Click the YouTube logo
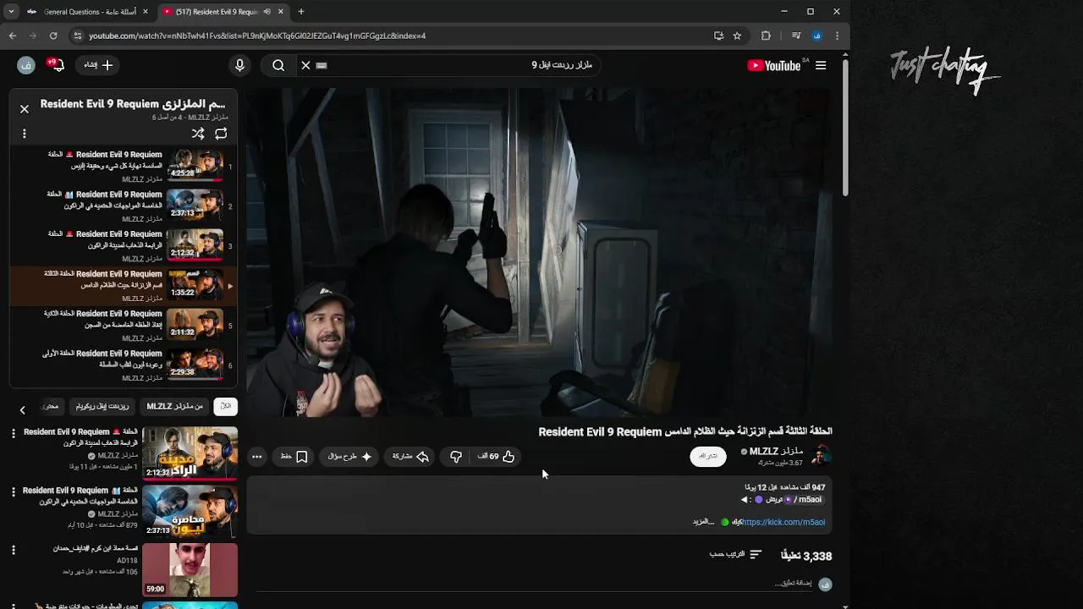This screenshot has height=609, width=1083. pos(774,65)
